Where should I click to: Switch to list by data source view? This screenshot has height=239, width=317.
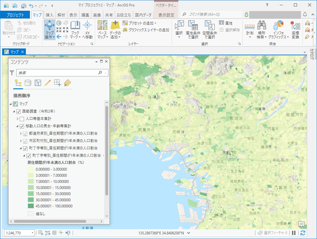pos(28,83)
